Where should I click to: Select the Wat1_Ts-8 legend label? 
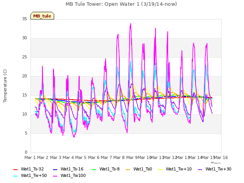point(109,169)
